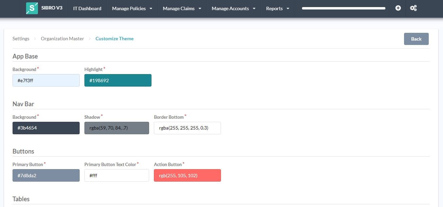
Task: Edit the Border Bottom rgba value field
Action: point(187,128)
